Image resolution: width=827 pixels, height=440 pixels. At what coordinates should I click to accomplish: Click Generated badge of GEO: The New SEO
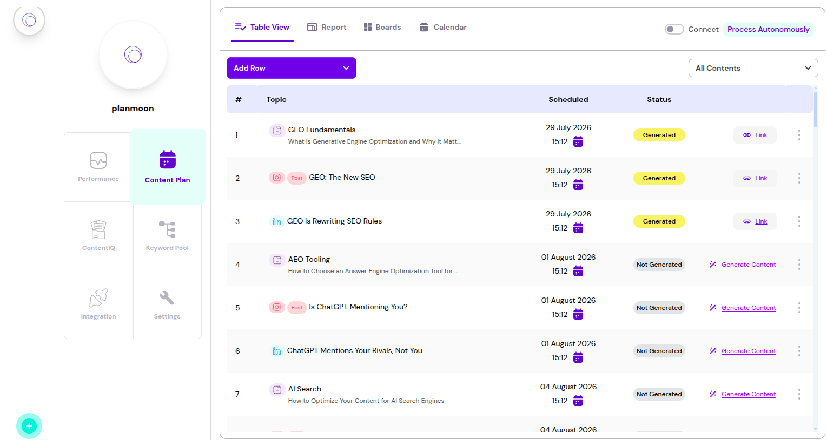pos(659,178)
